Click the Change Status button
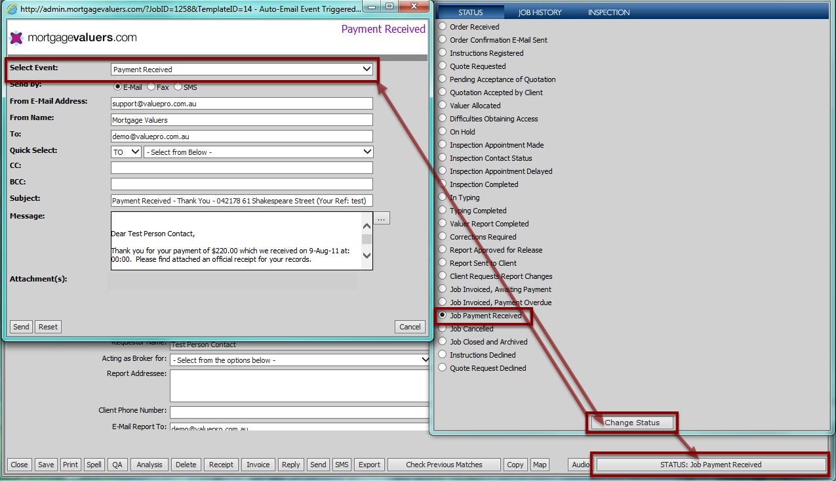The height and width of the screenshot is (481, 836). coord(632,423)
